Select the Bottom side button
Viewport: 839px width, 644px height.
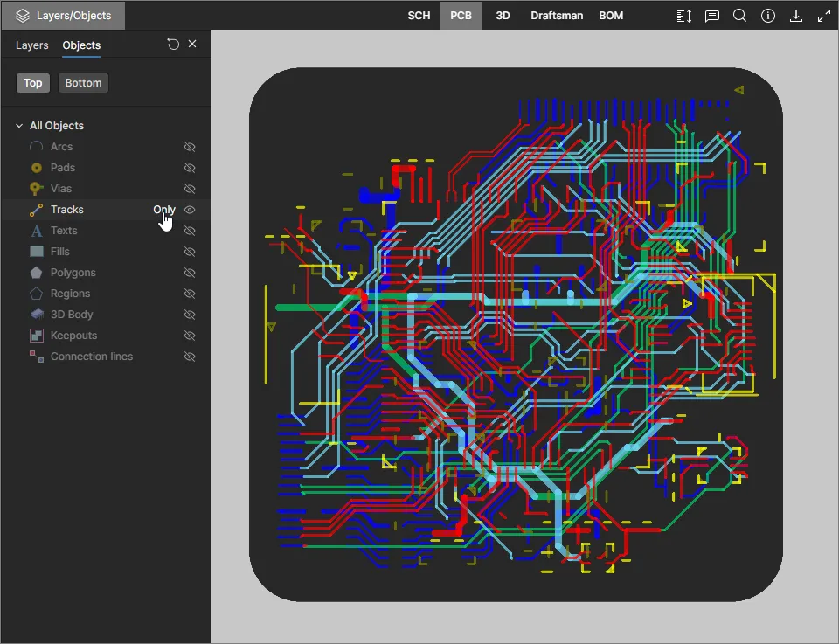click(83, 83)
